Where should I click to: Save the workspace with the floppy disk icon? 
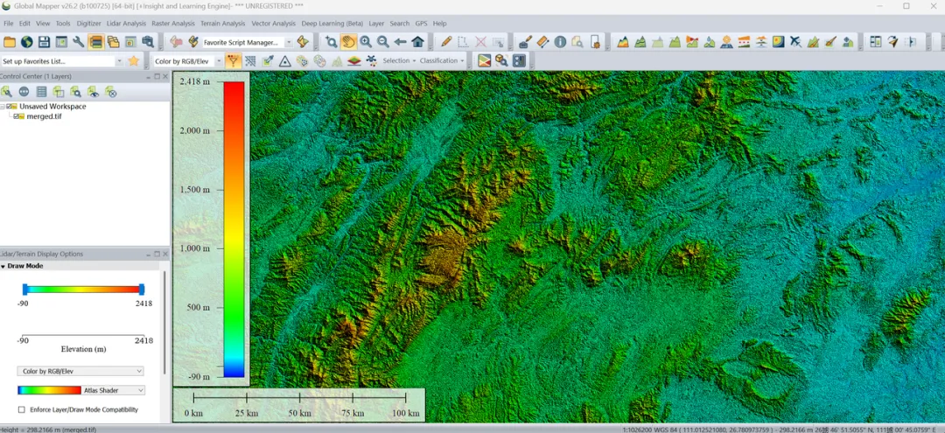(44, 42)
